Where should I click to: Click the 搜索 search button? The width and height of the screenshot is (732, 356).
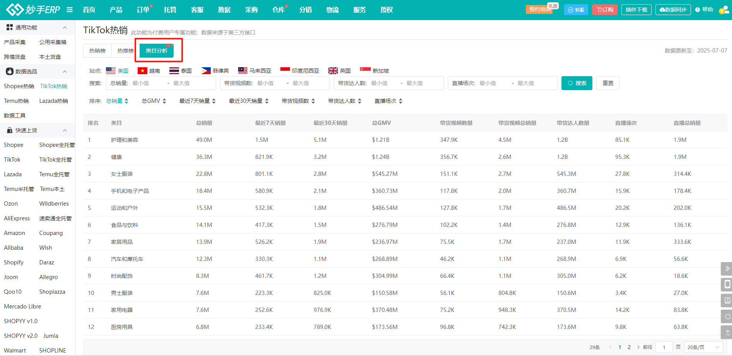coord(577,83)
